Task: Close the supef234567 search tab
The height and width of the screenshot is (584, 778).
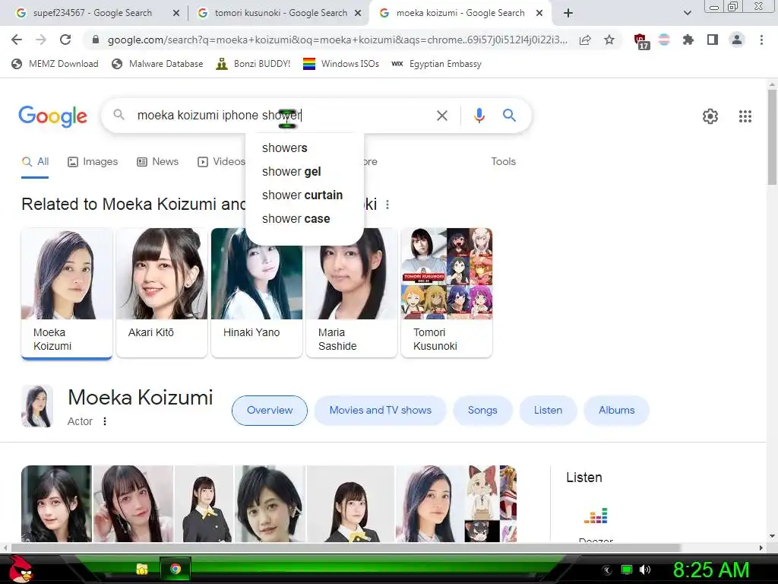Action: (176, 14)
